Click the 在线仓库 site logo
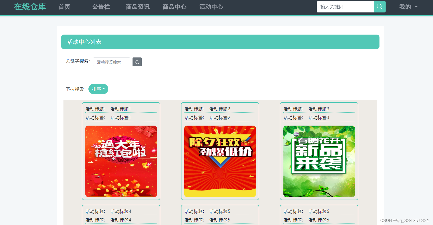Image resolution: width=433 pixels, height=225 pixels. tap(30, 7)
